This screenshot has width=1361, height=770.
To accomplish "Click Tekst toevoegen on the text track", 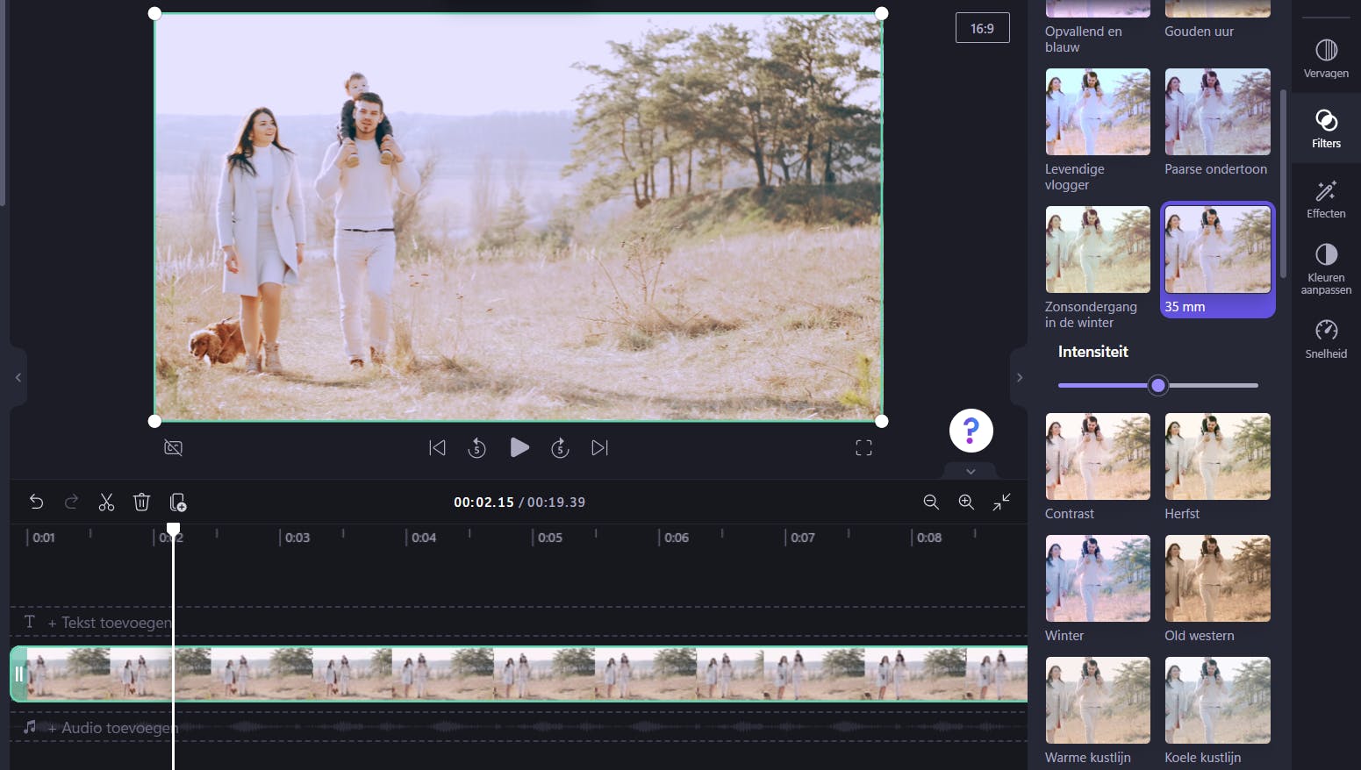I will [x=110, y=622].
